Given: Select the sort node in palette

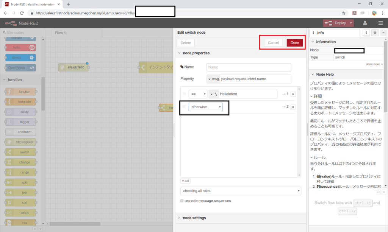Looking at the screenshot, I should [x=20, y=202].
